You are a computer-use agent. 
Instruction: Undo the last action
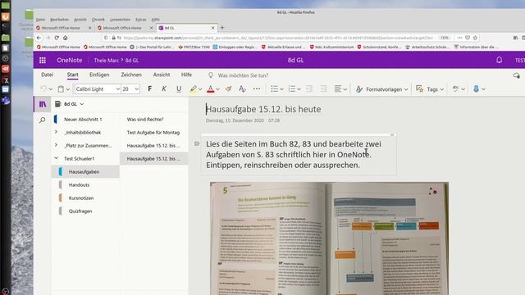[x=43, y=89]
